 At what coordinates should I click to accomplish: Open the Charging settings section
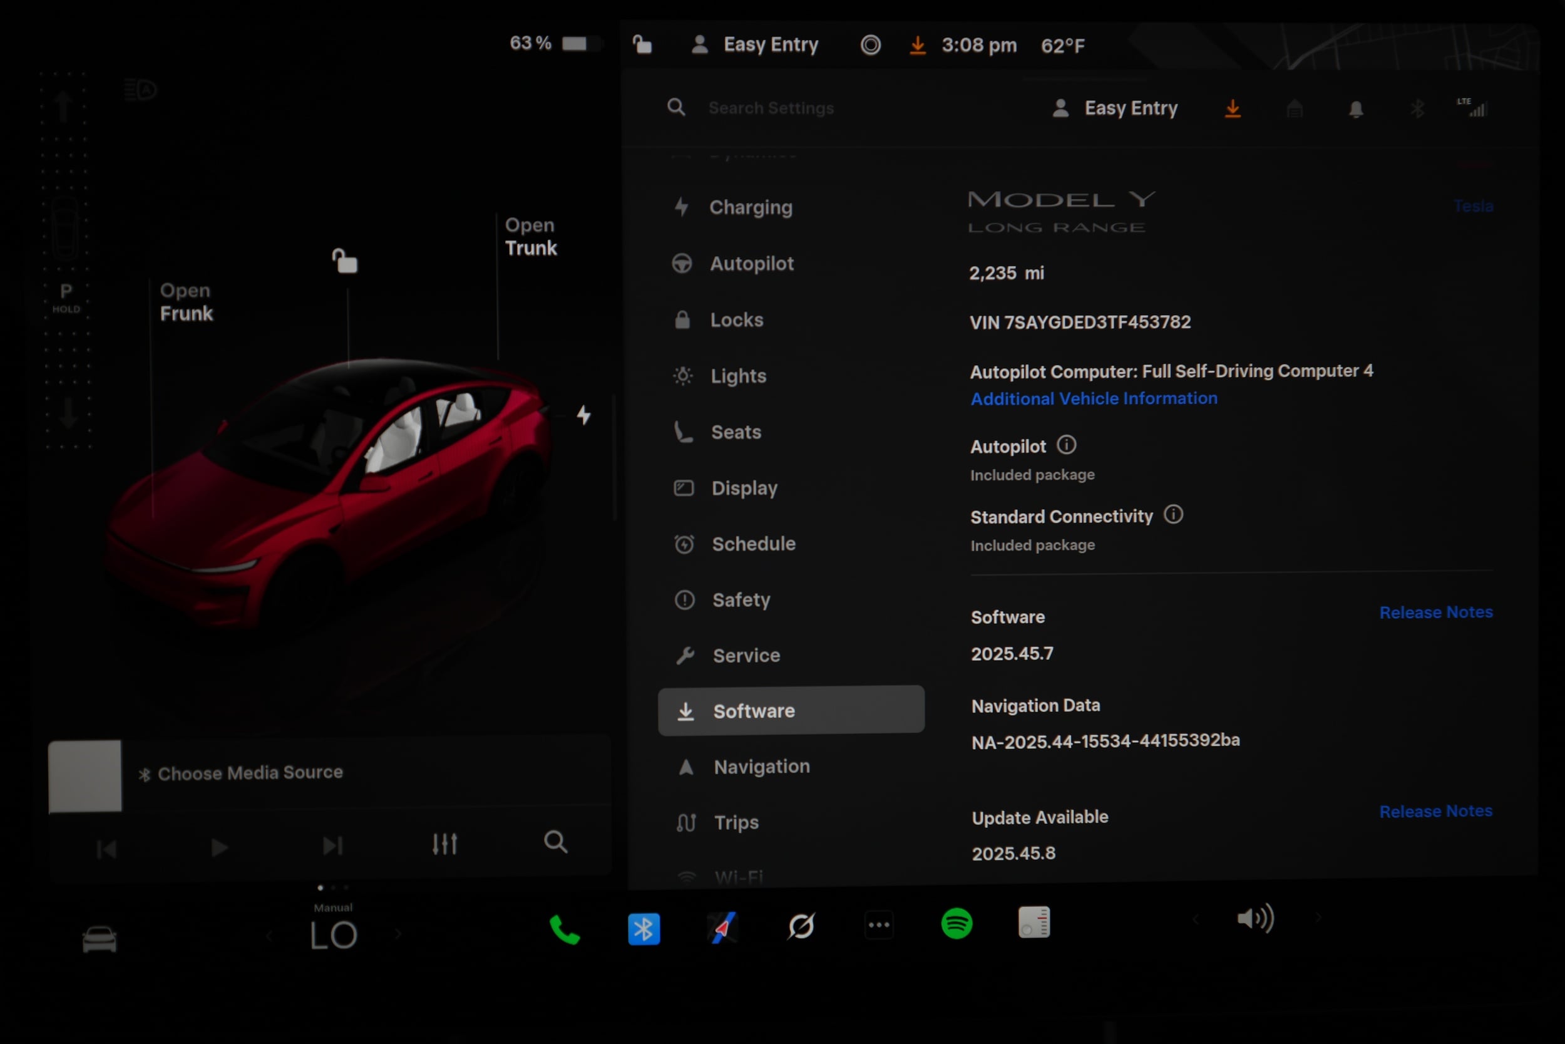click(751, 207)
